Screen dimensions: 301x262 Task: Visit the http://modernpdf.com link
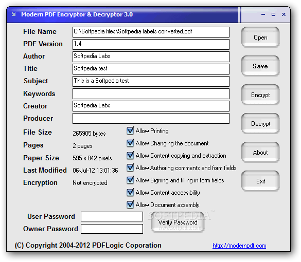pyautogui.click(x=239, y=246)
